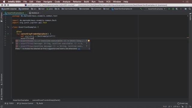
Task: Click the memory indicator icon at status bar end
Action: [x=190, y=106]
